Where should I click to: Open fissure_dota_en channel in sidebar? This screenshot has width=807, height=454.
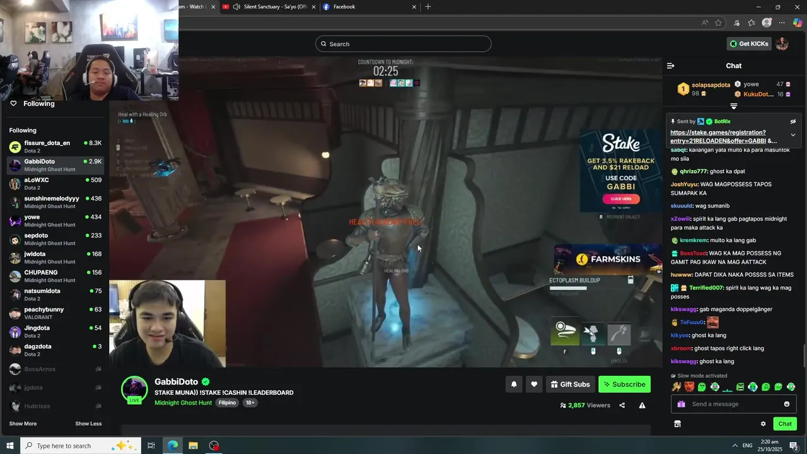[x=55, y=147]
